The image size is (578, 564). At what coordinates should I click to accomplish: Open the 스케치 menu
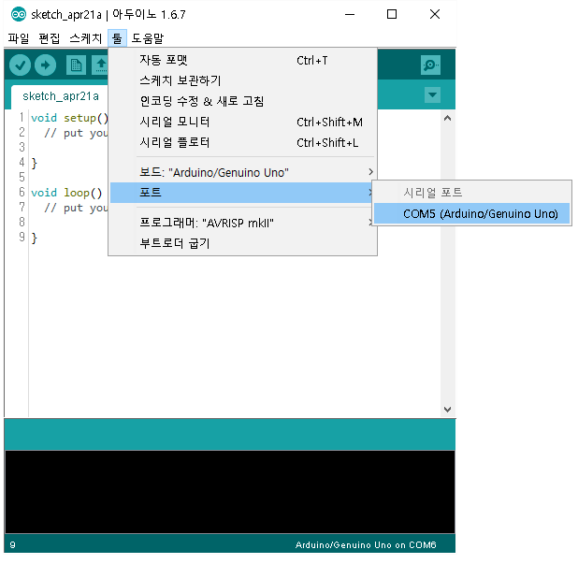85,38
